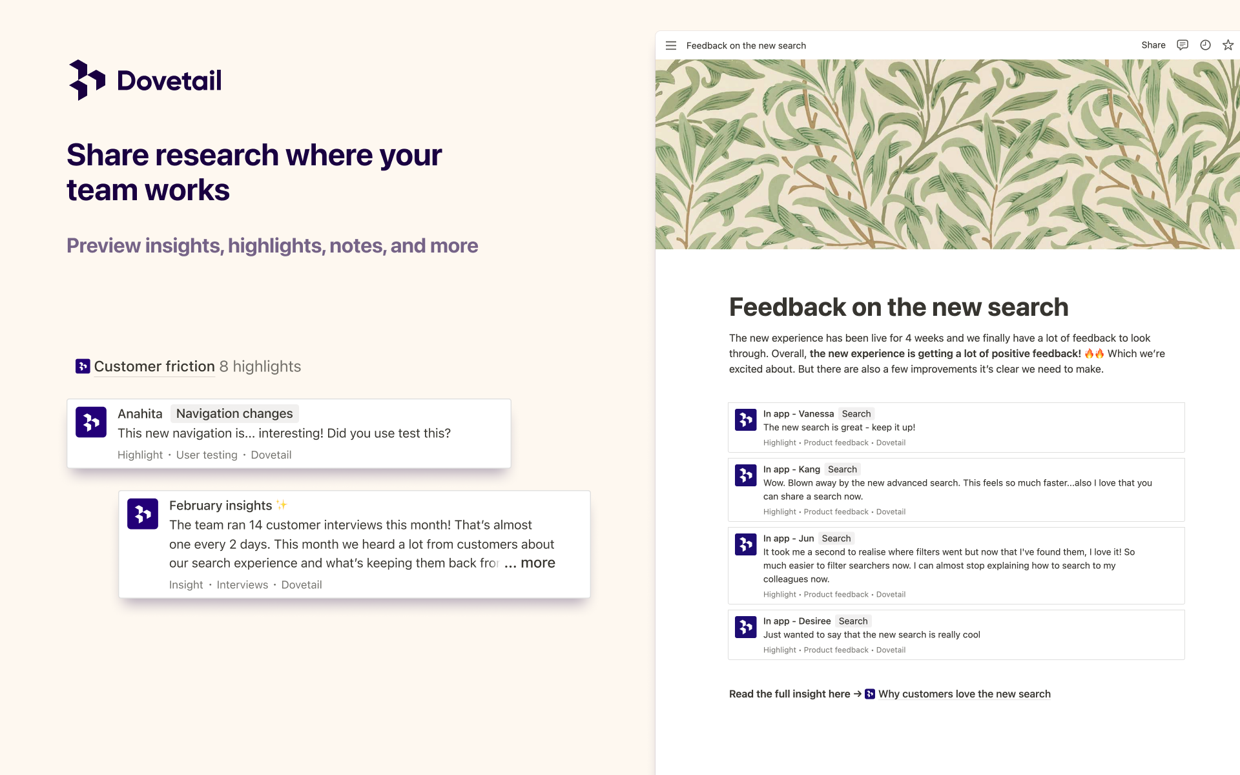
Task: Click Dovetail icon on February insights card
Action: tap(143, 514)
